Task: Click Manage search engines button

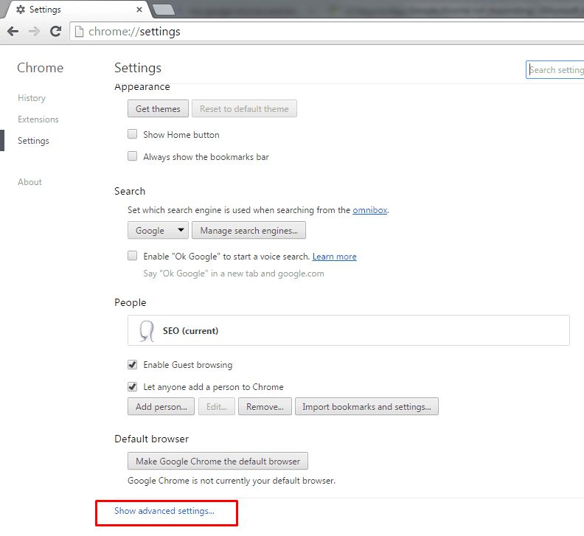Action: click(x=248, y=231)
